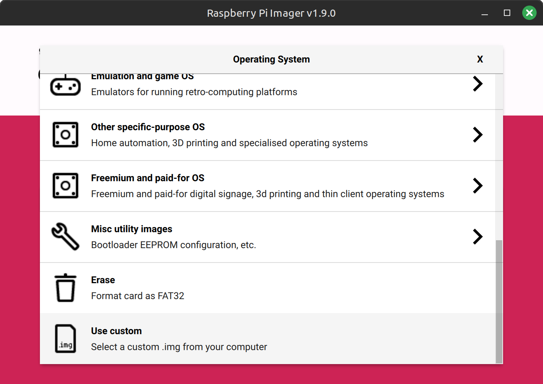
Task: Expand Misc utility images chevron
Action: (x=478, y=237)
